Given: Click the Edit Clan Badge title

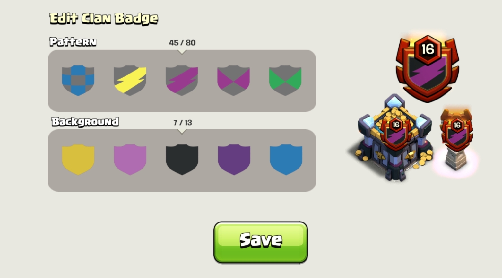Looking at the screenshot, I should (x=104, y=19).
